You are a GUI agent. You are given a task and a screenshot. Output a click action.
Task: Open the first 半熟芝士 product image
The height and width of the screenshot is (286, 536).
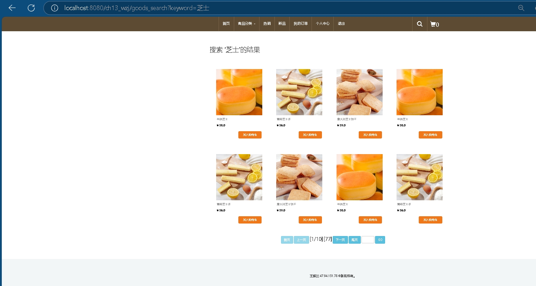click(x=239, y=92)
